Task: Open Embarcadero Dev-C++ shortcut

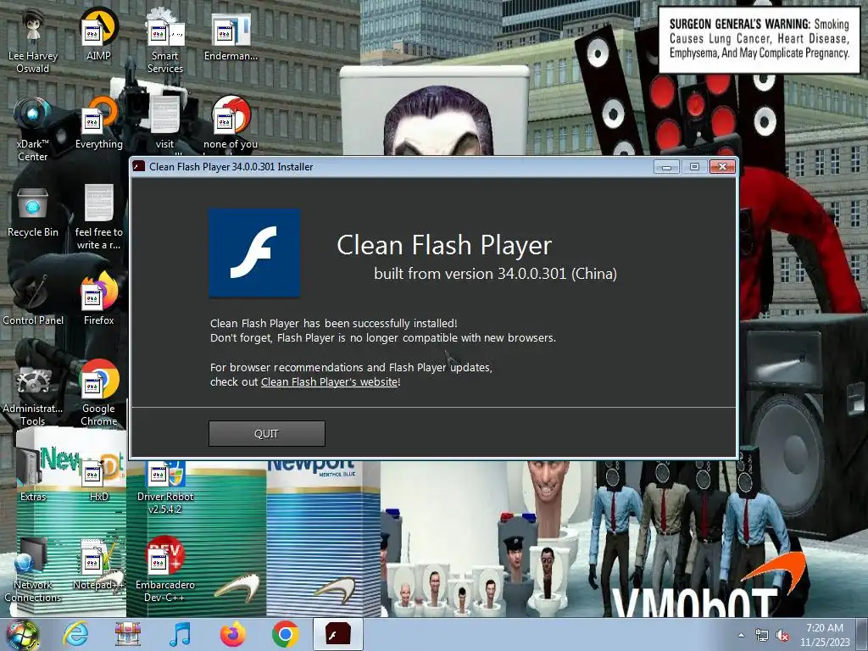Action: [165, 570]
